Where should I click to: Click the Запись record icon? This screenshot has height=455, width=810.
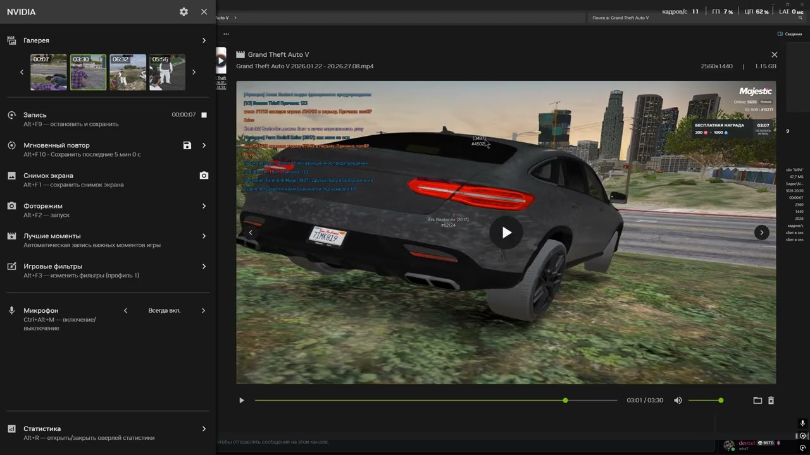tap(11, 115)
